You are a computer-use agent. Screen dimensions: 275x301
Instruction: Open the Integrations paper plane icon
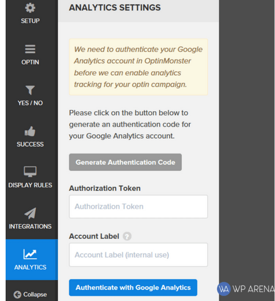pos(30,213)
